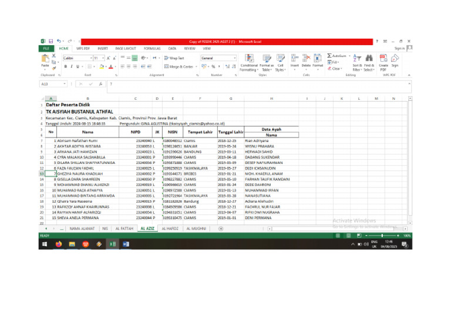The height and width of the screenshot is (319, 451).
Task: Click the Undo arrow icon
Action: pos(59,41)
